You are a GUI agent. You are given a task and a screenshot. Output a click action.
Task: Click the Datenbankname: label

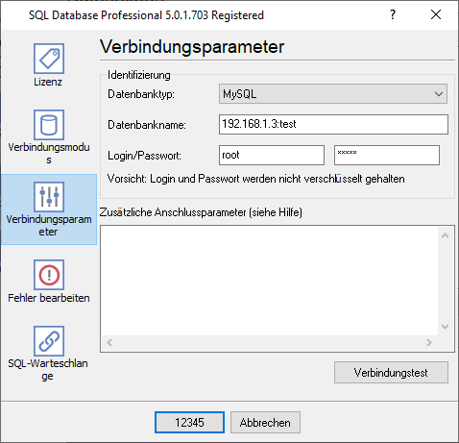[x=147, y=125]
